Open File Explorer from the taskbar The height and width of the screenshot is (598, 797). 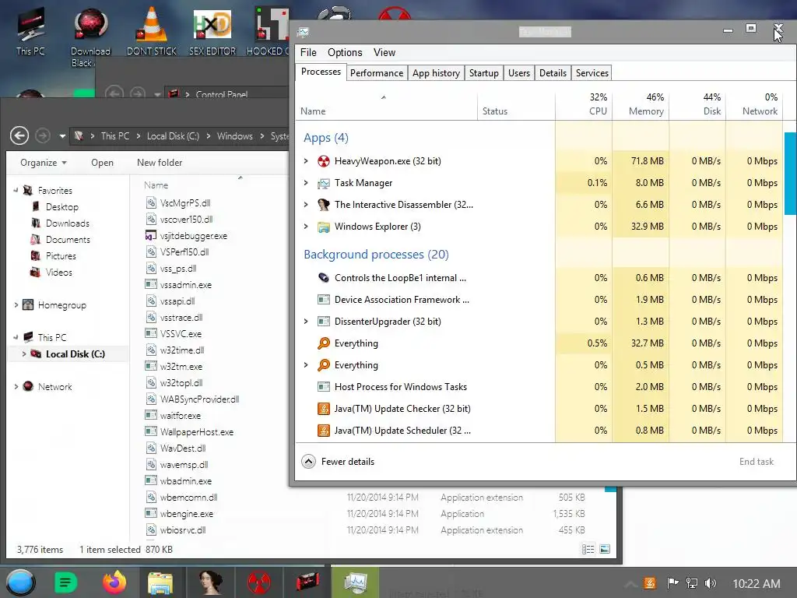click(160, 582)
